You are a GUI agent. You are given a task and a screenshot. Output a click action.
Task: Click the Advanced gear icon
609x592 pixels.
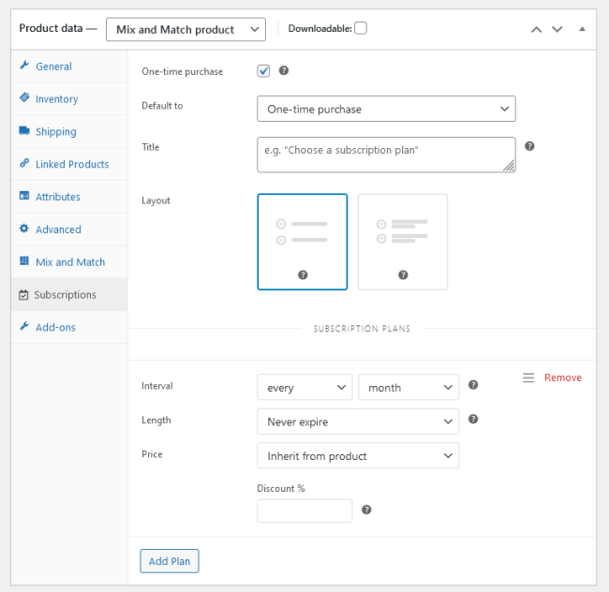pyautogui.click(x=24, y=229)
